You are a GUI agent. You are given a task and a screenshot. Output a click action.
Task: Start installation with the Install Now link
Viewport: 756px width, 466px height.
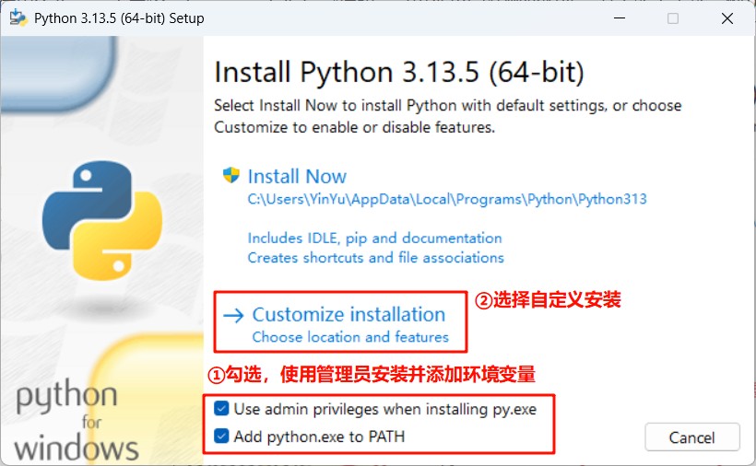click(x=297, y=177)
